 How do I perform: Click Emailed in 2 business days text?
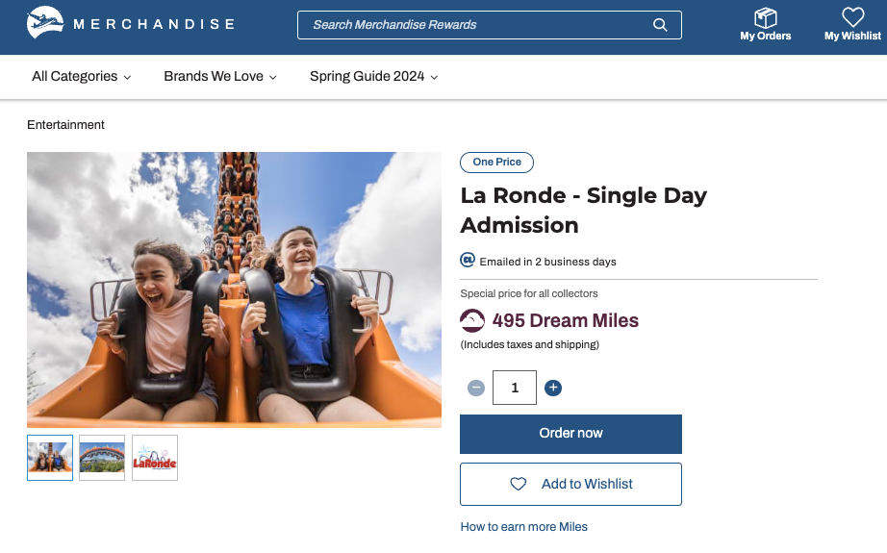click(x=547, y=262)
